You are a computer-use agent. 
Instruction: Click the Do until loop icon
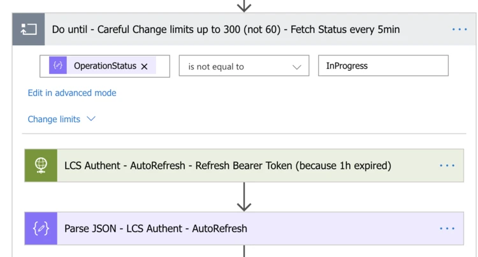(29, 29)
